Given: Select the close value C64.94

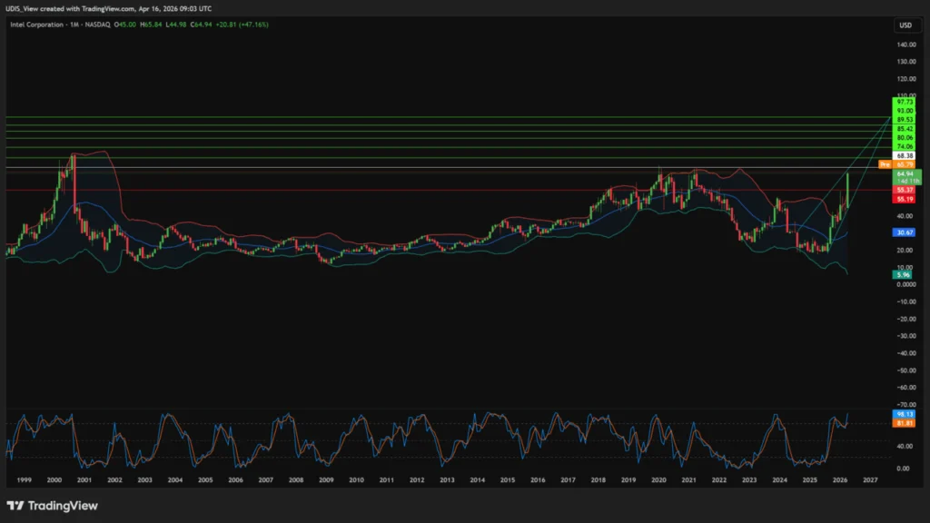Looking at the screenshot, I should (201, 25).
